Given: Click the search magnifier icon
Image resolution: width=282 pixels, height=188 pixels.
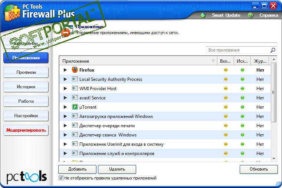Looking at the screenshot, I should coord(273,50).
